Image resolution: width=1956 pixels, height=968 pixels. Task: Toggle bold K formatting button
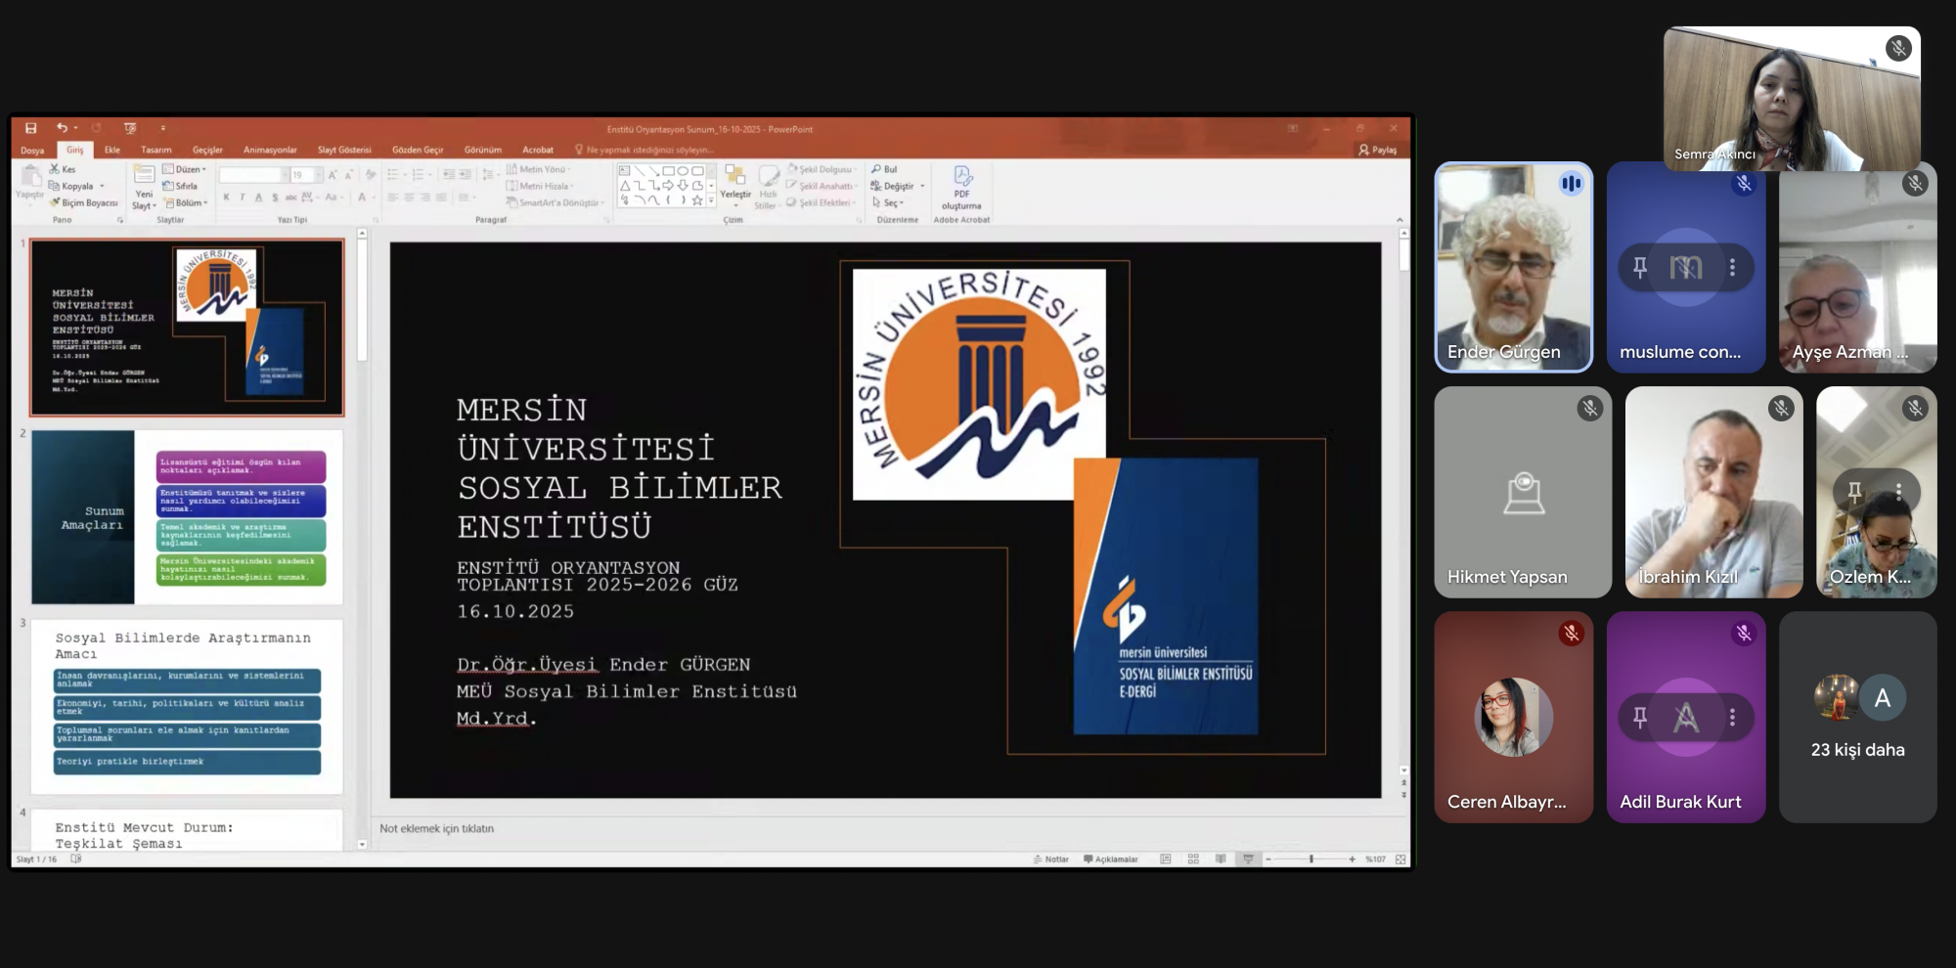point(226,198)
